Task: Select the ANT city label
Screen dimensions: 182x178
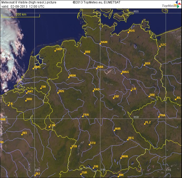Action: 30,91
